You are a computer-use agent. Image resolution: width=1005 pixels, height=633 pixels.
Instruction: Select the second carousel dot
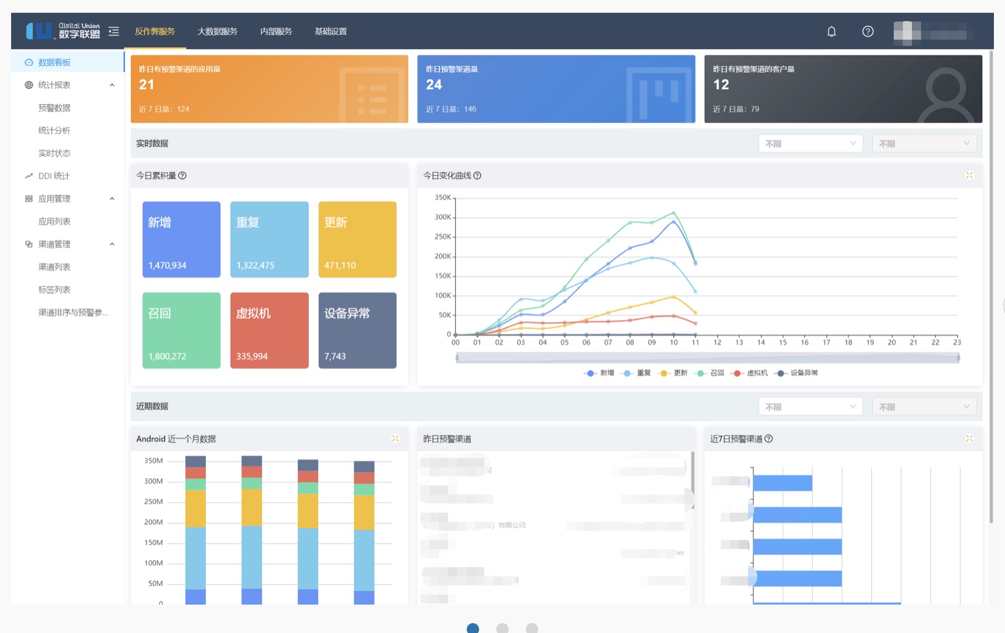click(x=502, y=629)
